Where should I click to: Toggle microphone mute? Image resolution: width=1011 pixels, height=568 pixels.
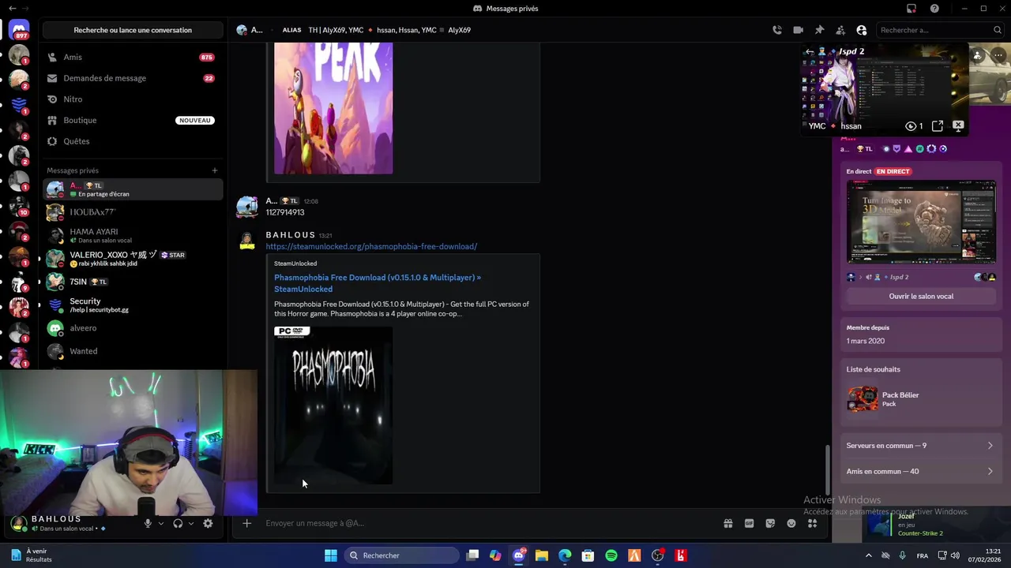(148, 523)
